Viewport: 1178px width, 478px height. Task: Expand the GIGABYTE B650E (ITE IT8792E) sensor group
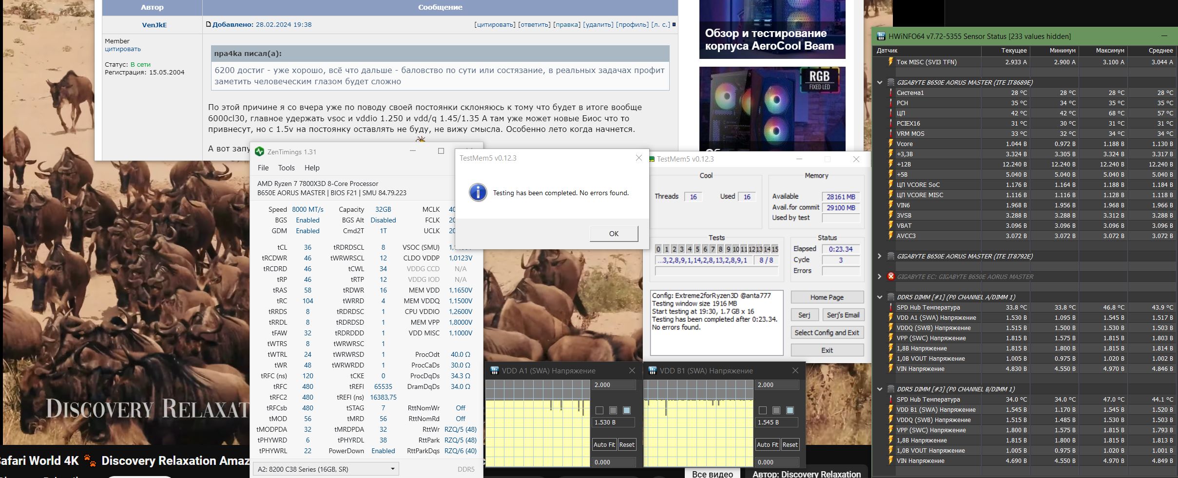click(x=879, y=256)
